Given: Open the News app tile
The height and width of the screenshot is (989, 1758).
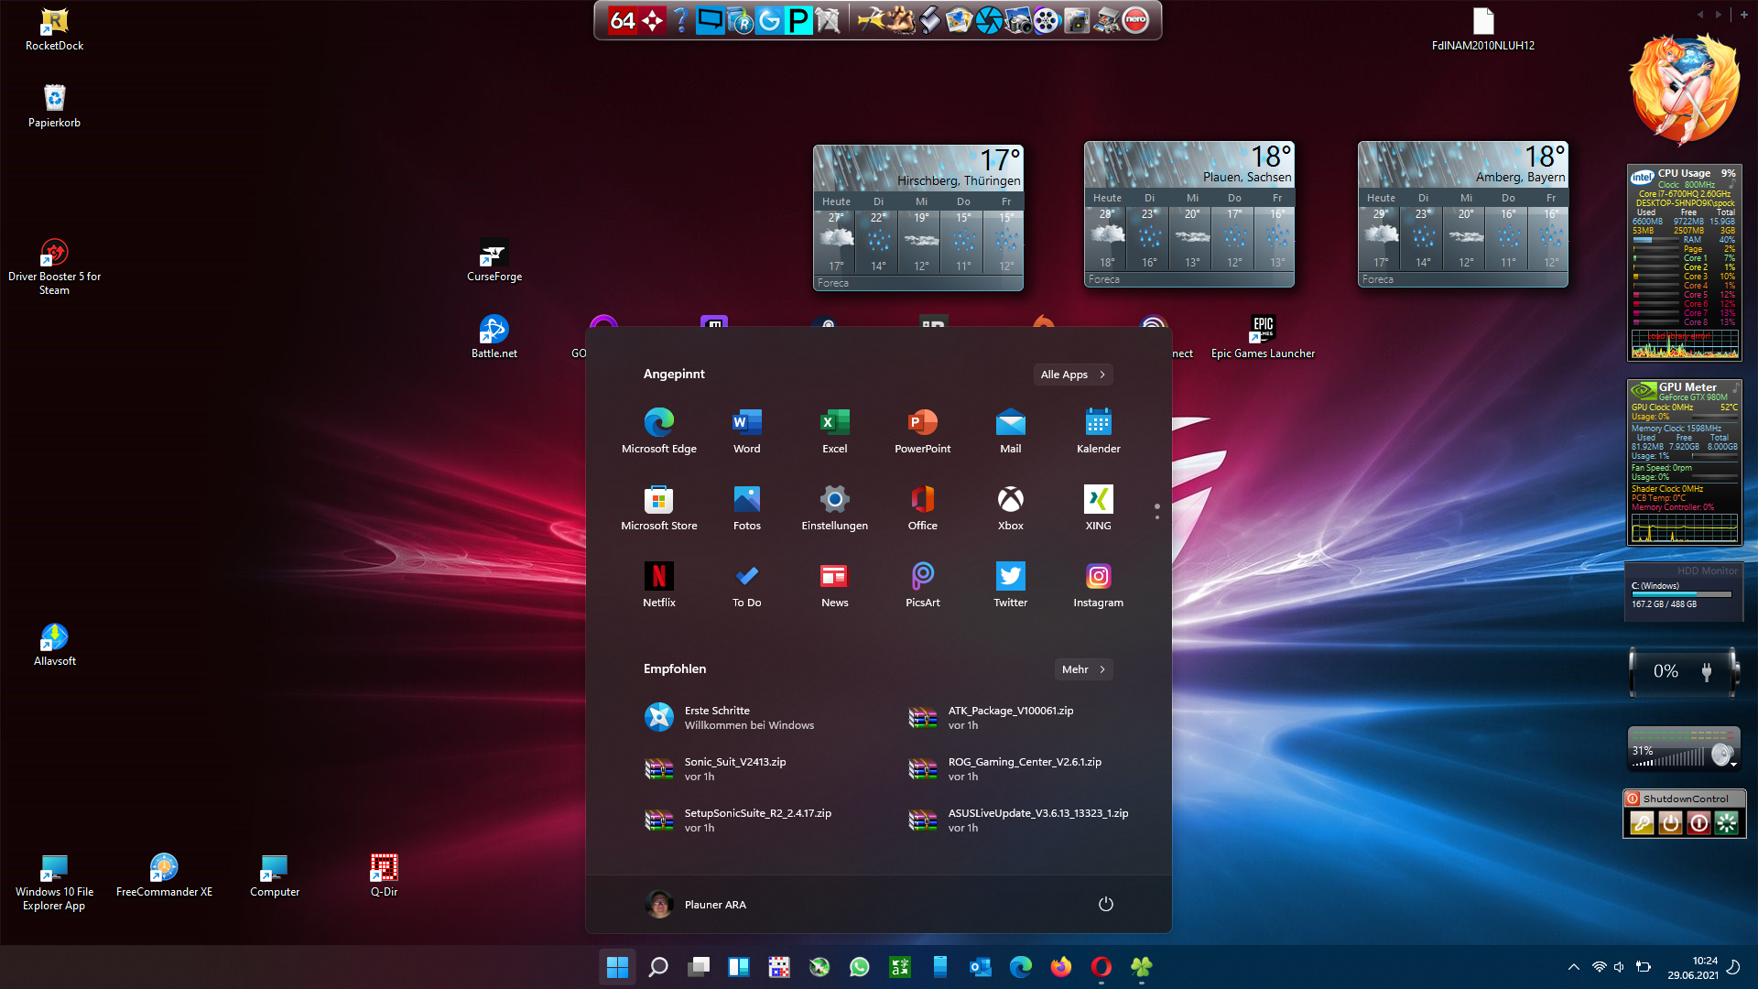Looking at the screenshot, I should tap(835, 584).
